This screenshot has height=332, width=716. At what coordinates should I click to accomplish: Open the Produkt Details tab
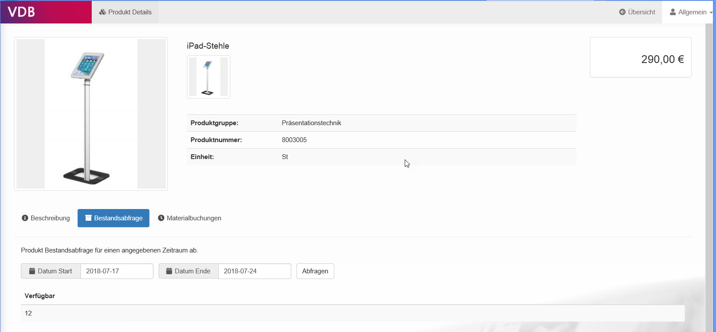[125, 12]
